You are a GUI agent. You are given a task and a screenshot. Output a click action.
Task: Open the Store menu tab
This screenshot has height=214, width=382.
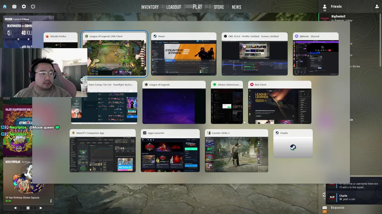click(219, 7)
